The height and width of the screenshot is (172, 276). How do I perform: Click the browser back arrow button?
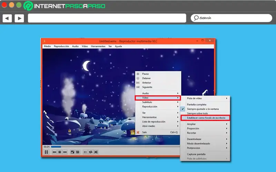[7, 18]
